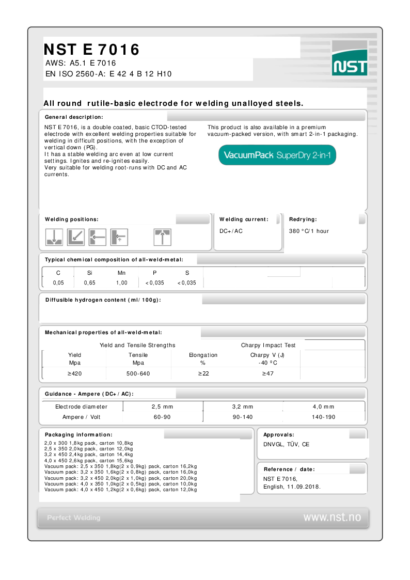The image size is (410, 580).
Task: Click the 3,2 mm electrode diameter cell
Action: 243,407
